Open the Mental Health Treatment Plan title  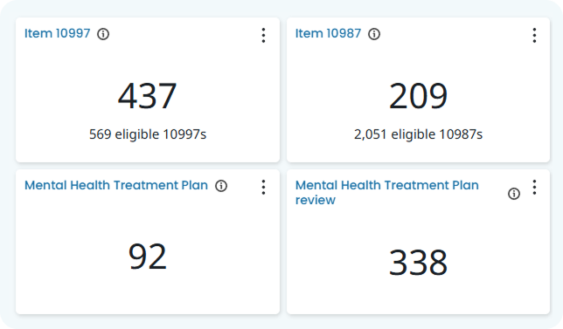(x=116, y=185)
